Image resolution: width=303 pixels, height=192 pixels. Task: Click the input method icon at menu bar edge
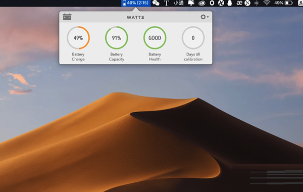point(300,3)
